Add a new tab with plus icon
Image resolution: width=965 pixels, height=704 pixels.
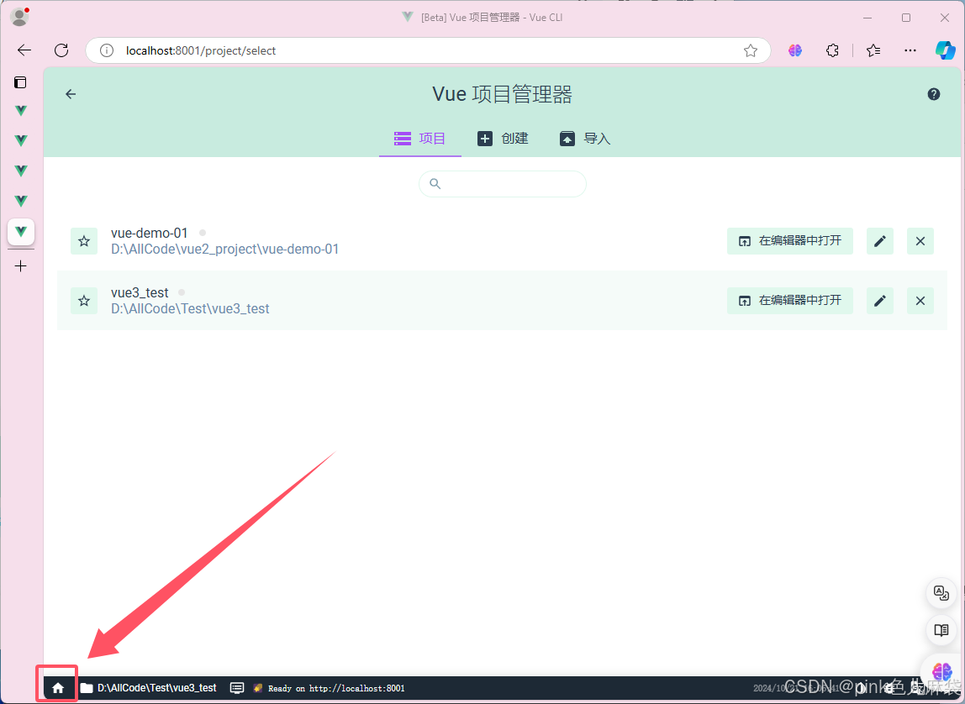coord(21,266)
